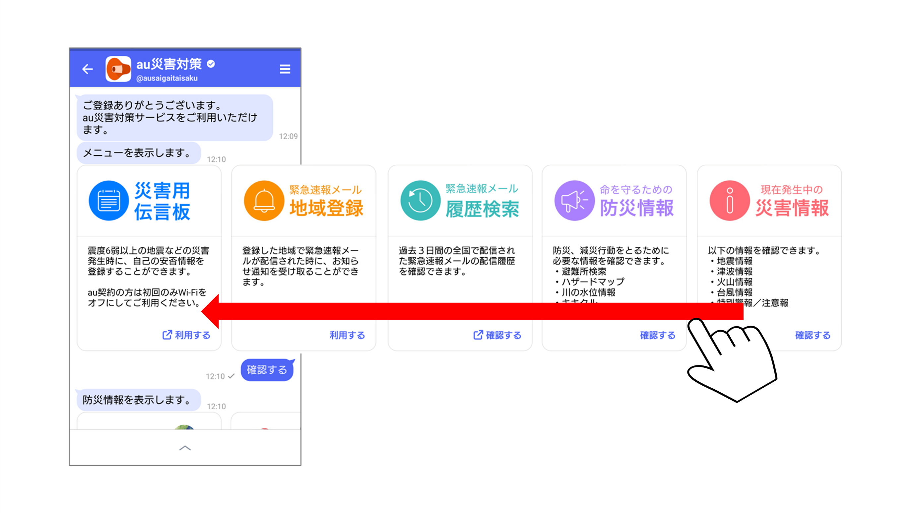Click the 川の水位情報 list entry

coord(586,292)
